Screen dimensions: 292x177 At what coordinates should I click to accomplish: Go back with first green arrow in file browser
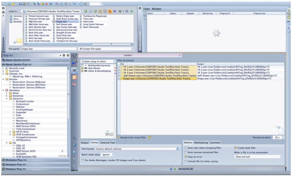tap(86, 12)
